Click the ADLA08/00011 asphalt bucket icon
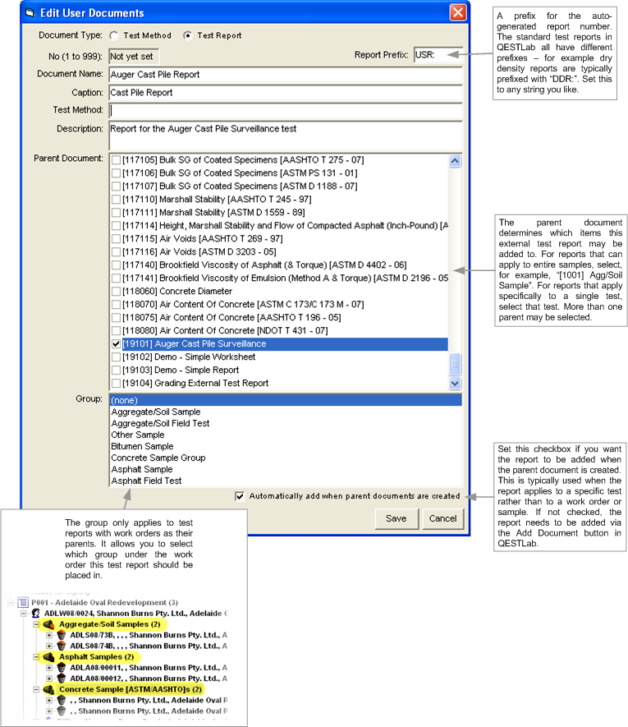This screenshot has height=727, width=628. 62,669
